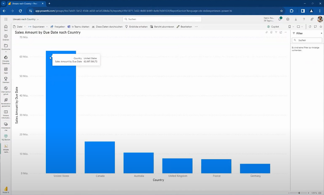This screenshot has width=324, height=195.
Task: Mark report as favorite with star
Action: click(321, 26)
